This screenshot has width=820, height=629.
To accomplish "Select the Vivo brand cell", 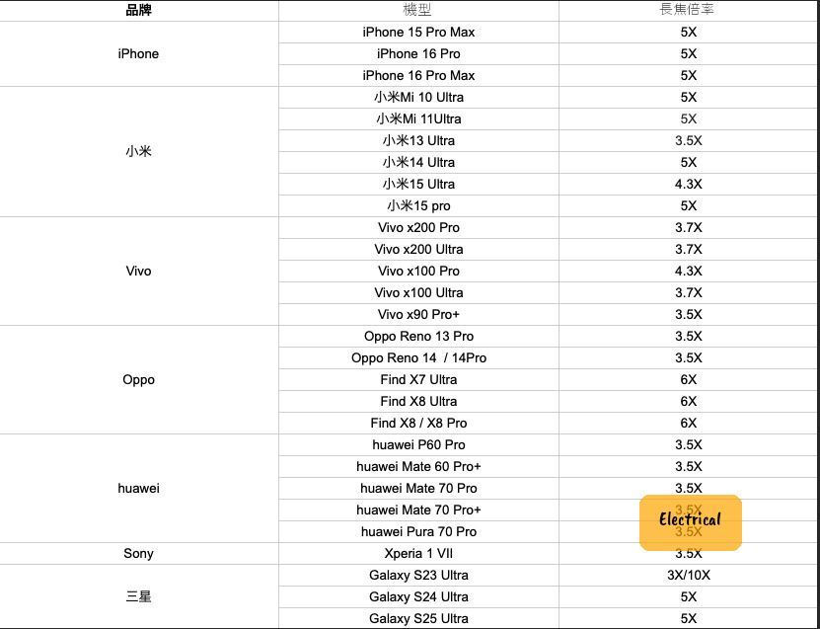I will tap(138, 271).
